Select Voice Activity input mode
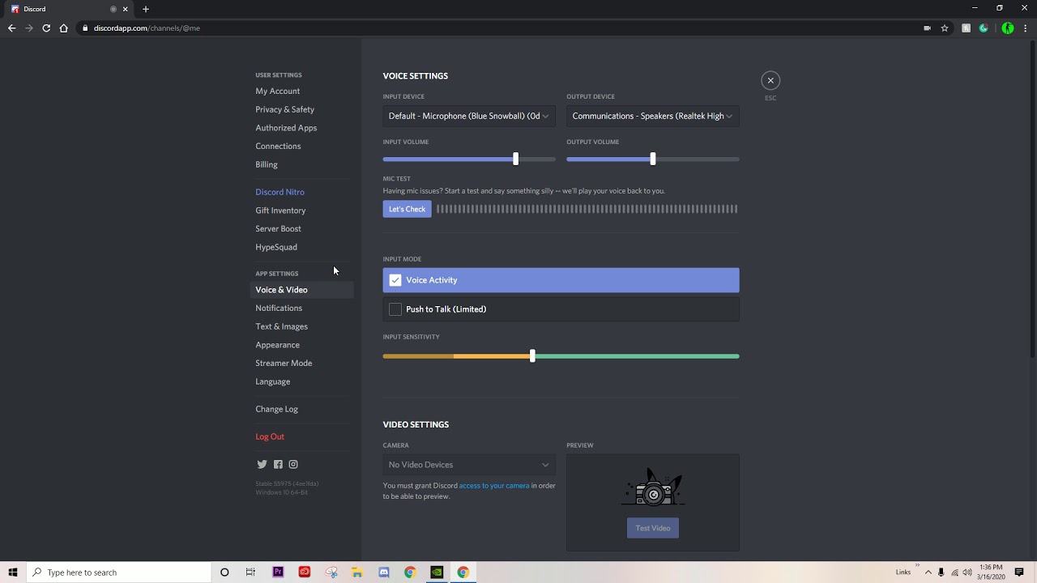 561,280
